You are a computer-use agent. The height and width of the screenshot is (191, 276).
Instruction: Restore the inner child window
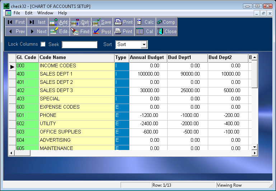pos(263,13)
